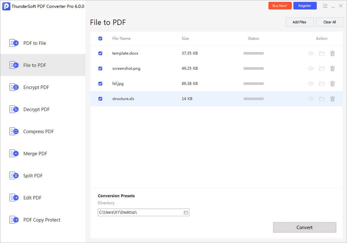
Task: Preview template.docx with the eye icon
Action: pyautogui.click(x=311, y=53)
